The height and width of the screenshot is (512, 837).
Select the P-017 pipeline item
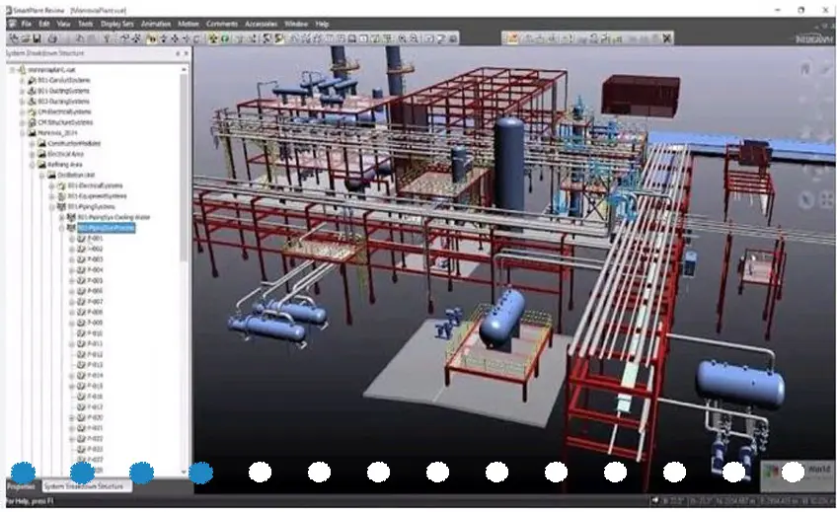click(95, 407)
